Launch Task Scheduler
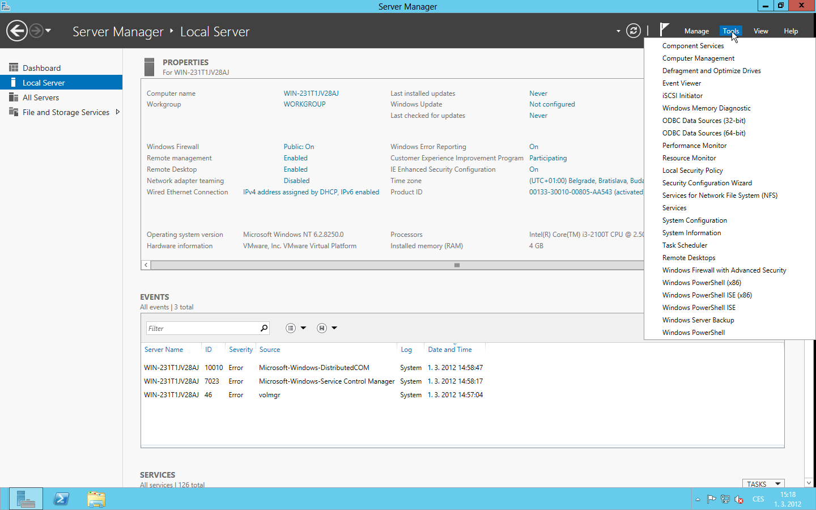 [x=685, y=245]
